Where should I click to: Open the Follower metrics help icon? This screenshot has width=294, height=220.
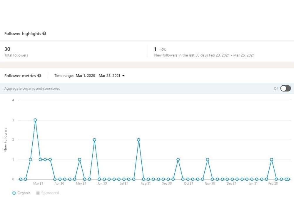click(39, 76)
